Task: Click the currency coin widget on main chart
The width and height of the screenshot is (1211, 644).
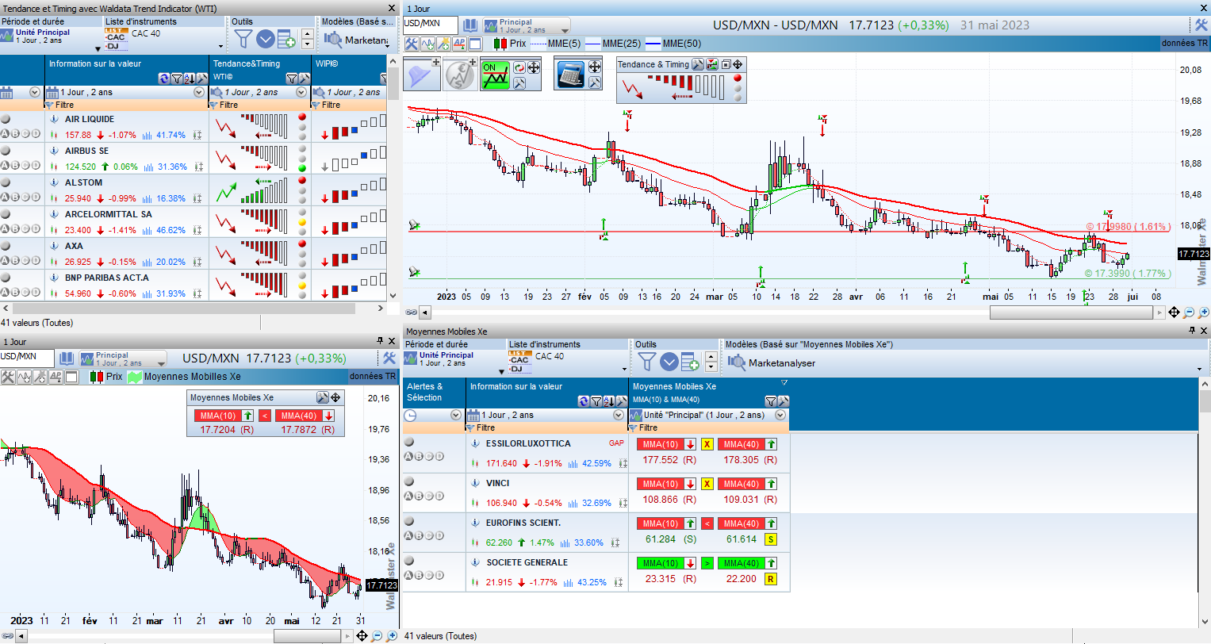Action: 460,74
